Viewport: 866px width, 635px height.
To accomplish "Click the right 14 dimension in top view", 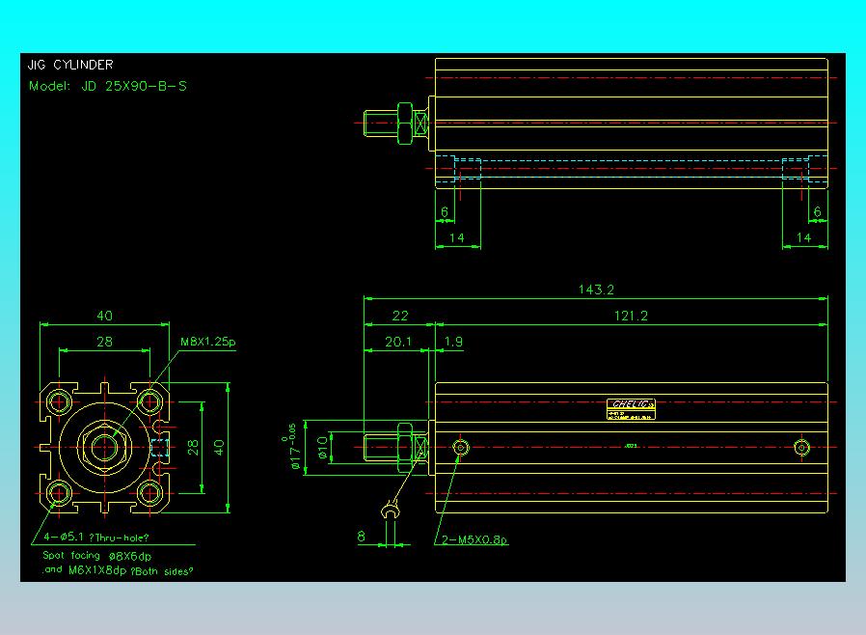I will pyautogui.click(x=803, y=237).
